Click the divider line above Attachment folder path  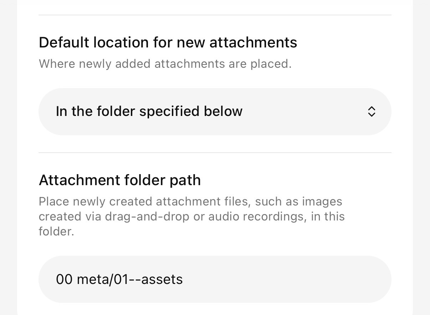[x=215, y=153]
